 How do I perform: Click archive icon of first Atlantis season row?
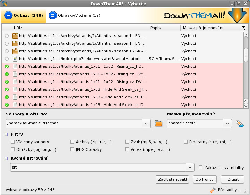coord(15,36)
